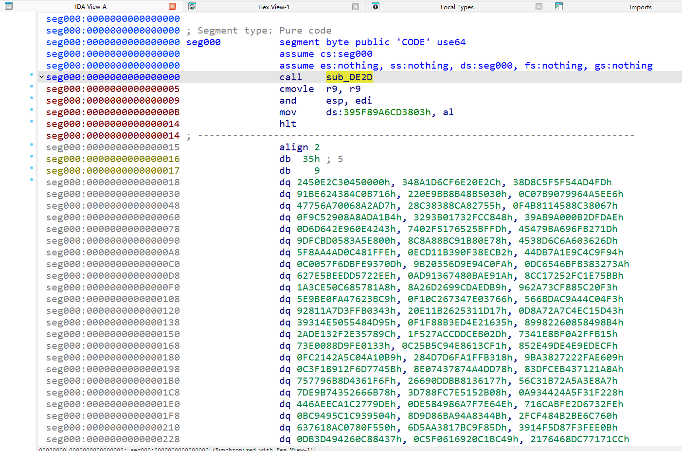Click the ds:seg000 assume operand
The image size is (682, 451).
coord(486,65)
